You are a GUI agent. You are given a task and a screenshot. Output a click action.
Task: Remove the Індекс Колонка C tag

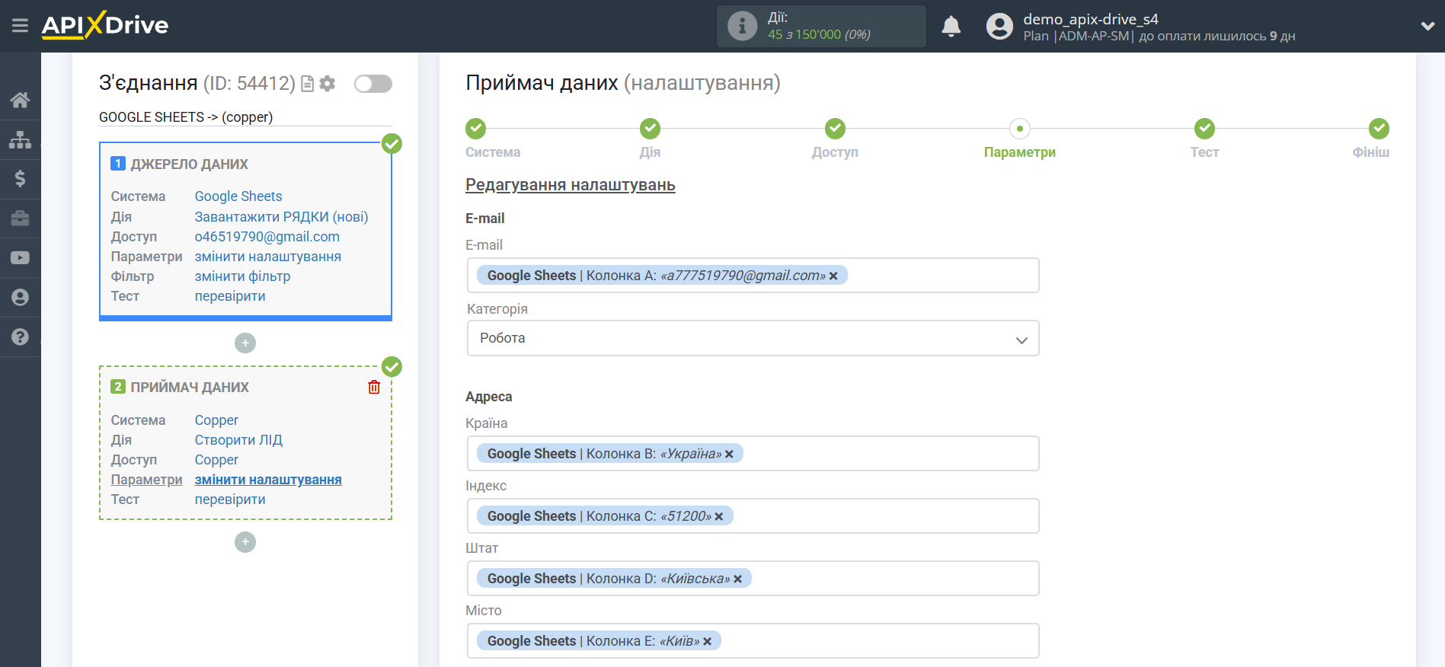click(718, 516)
